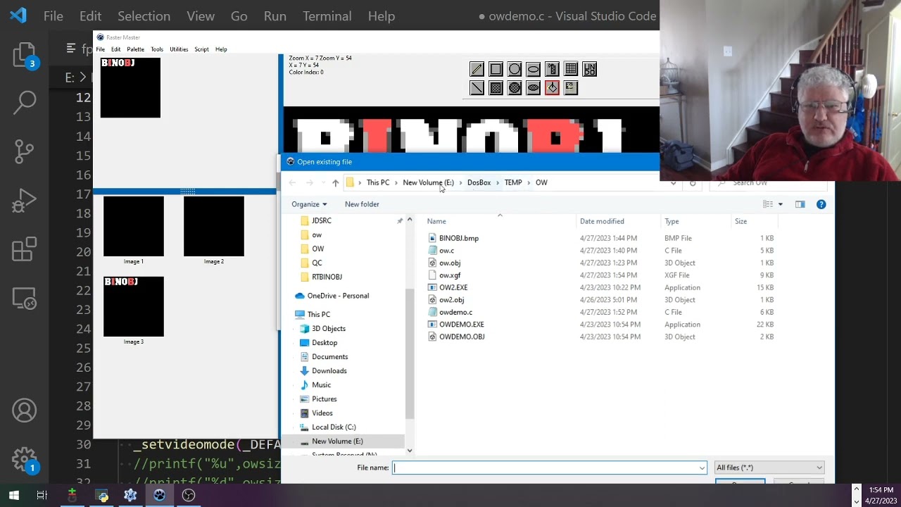
Task: Select the filled rectangle tool
Action: (496, 88)
